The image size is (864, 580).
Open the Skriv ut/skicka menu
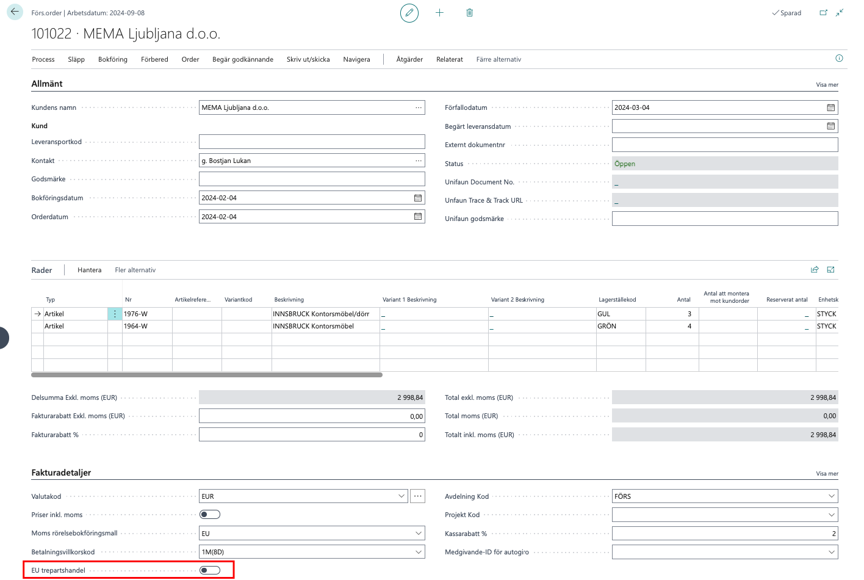(308, 59)
